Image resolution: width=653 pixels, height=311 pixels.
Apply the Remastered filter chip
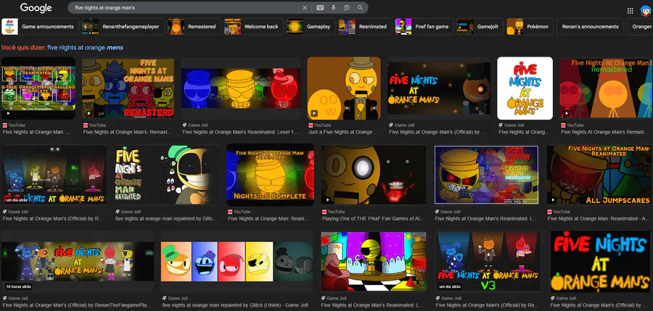coord(194,27)
